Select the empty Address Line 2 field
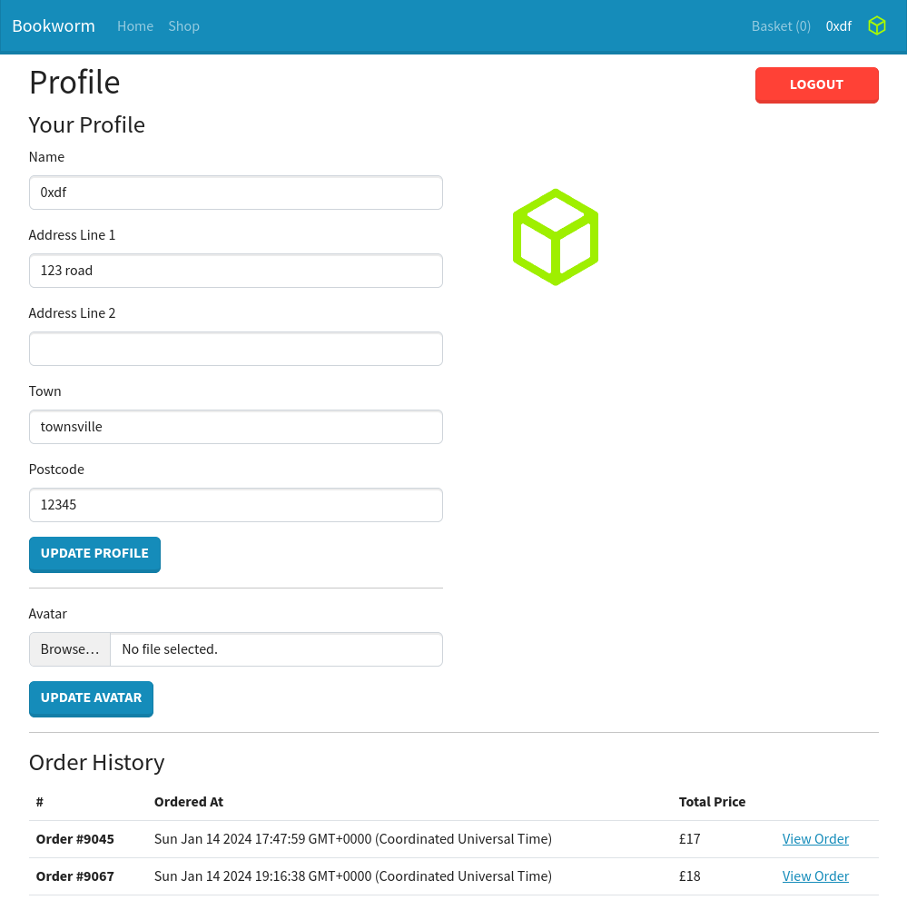 click(236, 349)
